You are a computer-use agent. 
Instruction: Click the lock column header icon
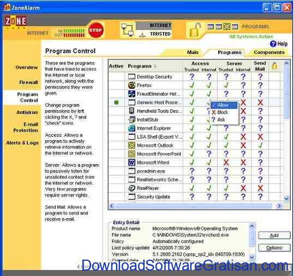point(274,66)
